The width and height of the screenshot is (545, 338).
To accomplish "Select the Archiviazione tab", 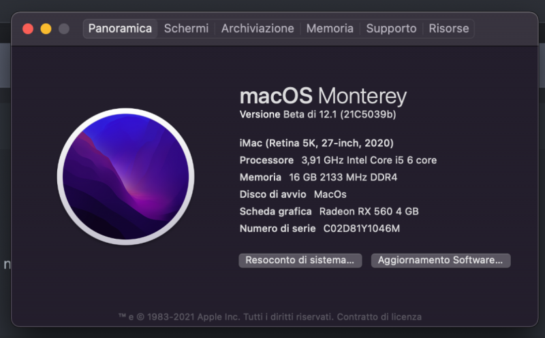I will coord(258,29).
